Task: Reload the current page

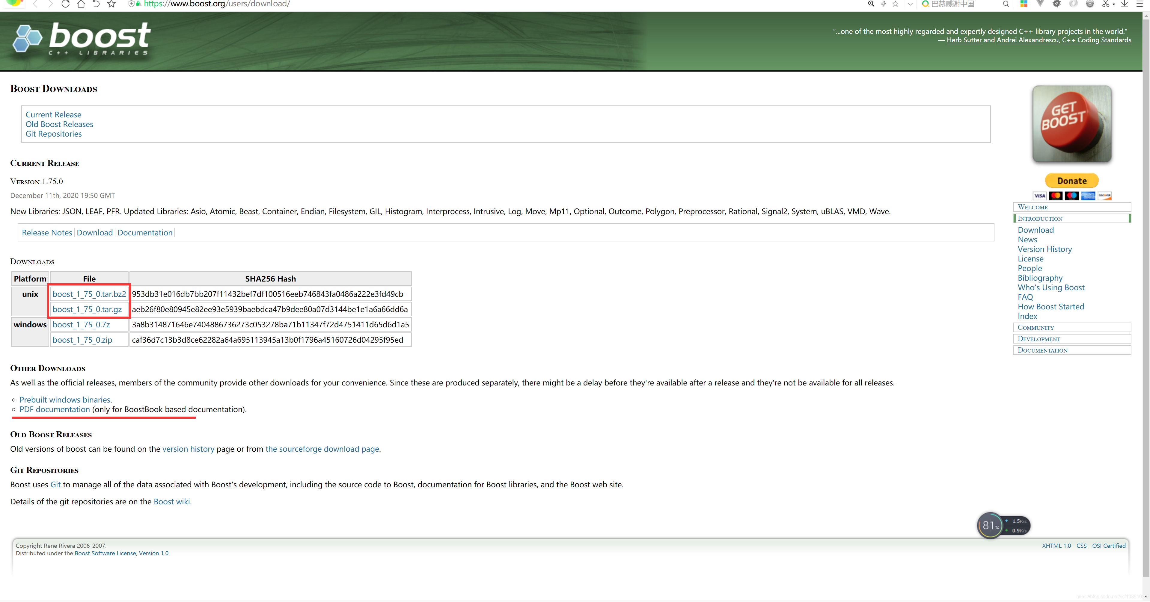Action: point(66,4)
